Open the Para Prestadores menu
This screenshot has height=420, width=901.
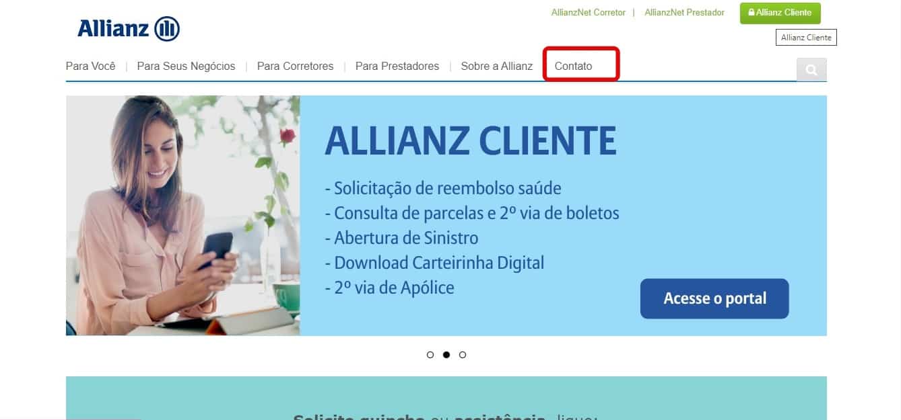(397, 67)
